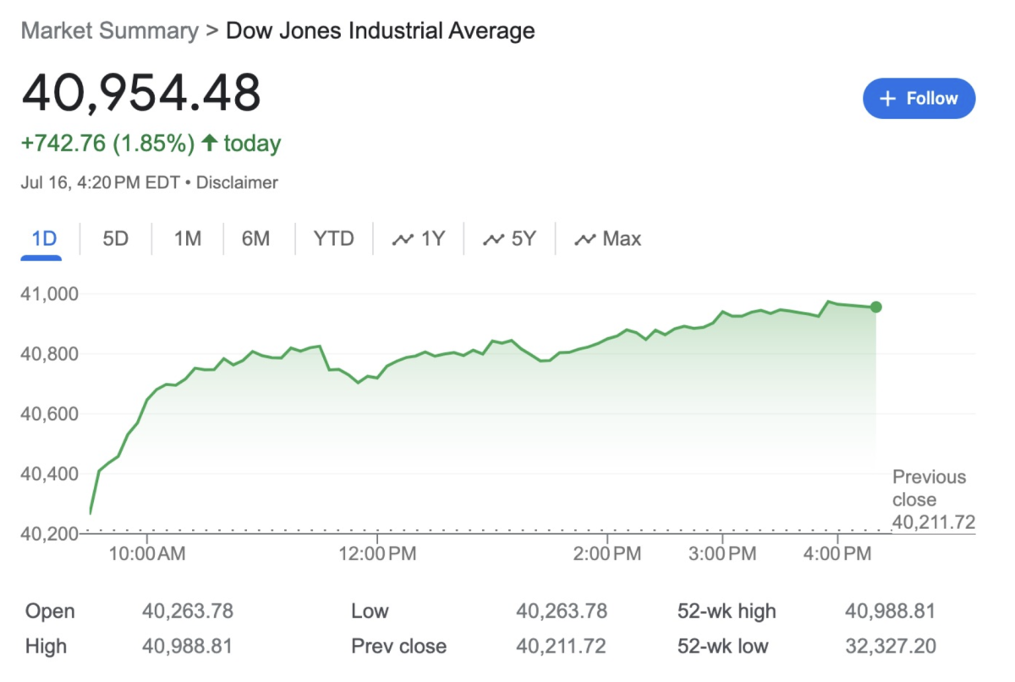Click the Max trend line icon
Image resolution: width=1015 pixels, height=682 pixels.
click(x=586, y=238)
